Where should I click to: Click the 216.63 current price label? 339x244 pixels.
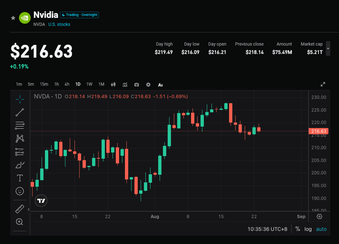point(319,131)
